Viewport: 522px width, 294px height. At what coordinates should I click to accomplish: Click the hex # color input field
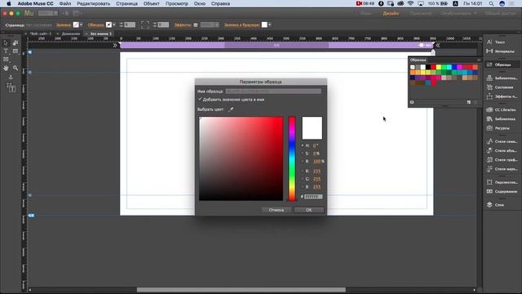[313, 197]
